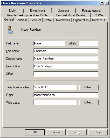Click into the Office text field
This screenshot has height=138, width=110.
66,74
